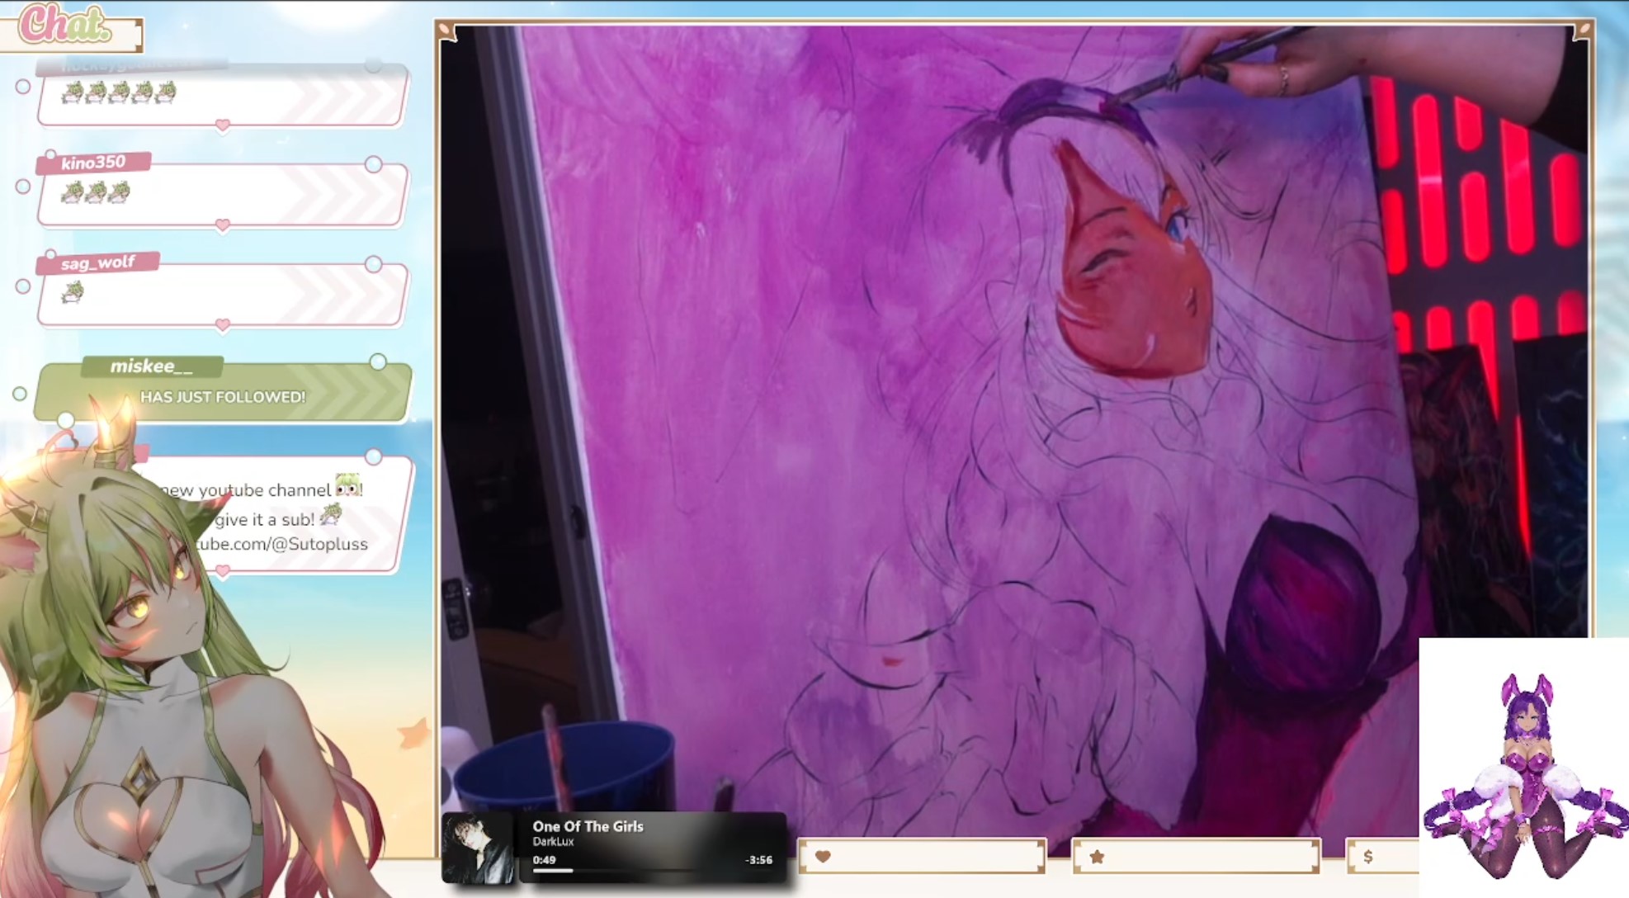Click the DarkLux artist name
This screenshot has height=898, width=1629.
pos(553,842)
